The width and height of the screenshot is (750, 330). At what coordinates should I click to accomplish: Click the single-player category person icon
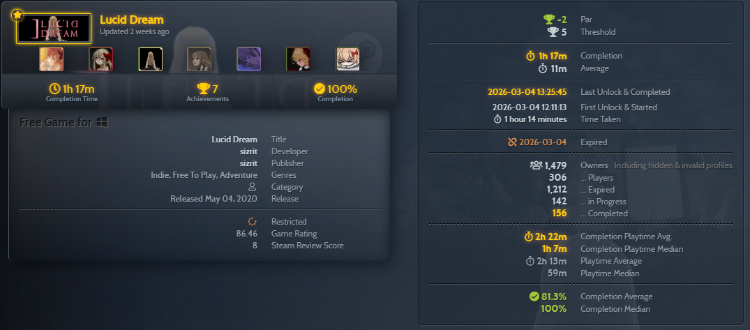(253, 187)
